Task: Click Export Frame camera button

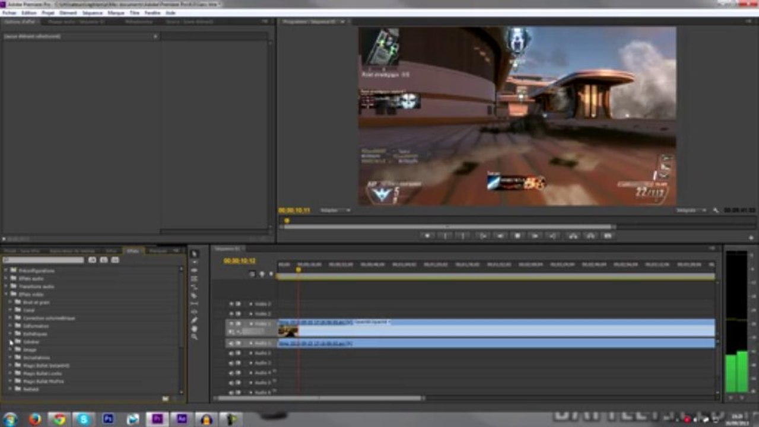Action: coord(608,235)
